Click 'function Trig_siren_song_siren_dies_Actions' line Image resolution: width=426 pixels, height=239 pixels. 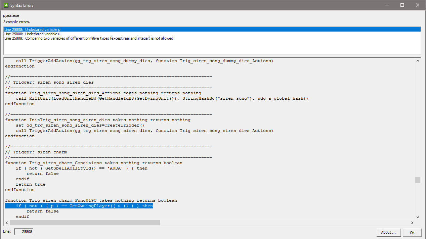pos(103,93)
